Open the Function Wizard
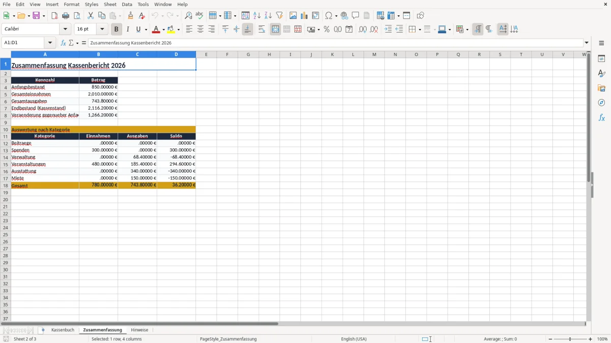This screenshot has width=611, height=343. (x=63, y=43)
